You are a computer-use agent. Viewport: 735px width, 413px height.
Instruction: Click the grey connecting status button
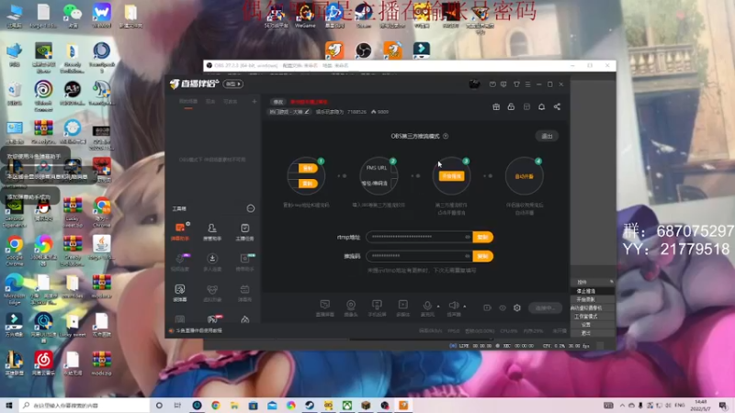click(x=545, y=308)
